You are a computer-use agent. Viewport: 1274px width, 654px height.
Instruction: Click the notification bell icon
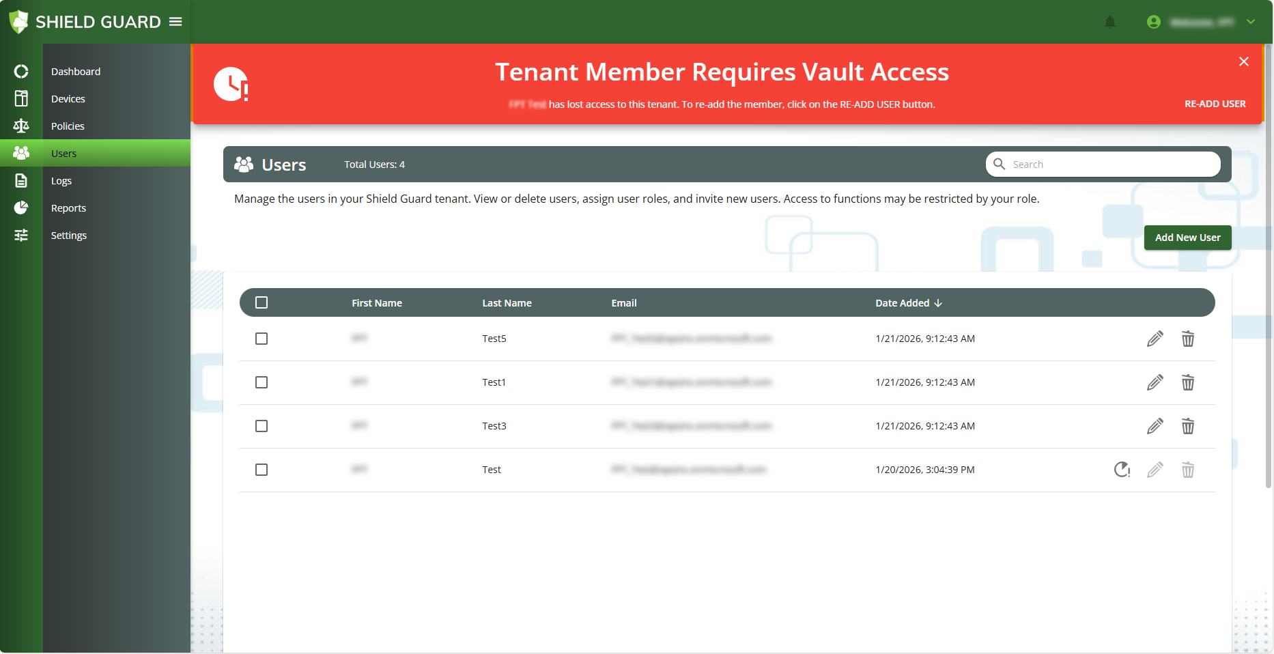[x=1110, y=23]
